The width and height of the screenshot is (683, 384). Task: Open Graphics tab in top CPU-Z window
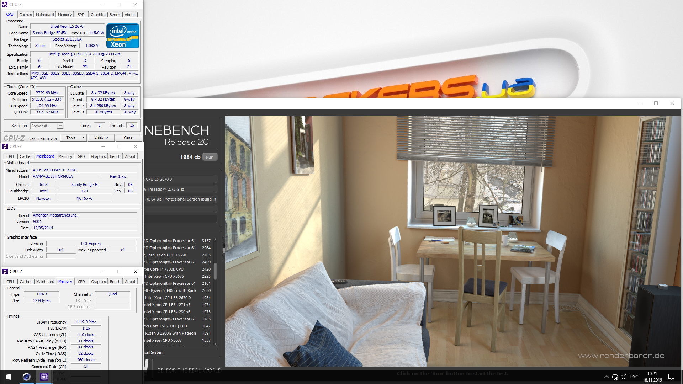point(98,15)
